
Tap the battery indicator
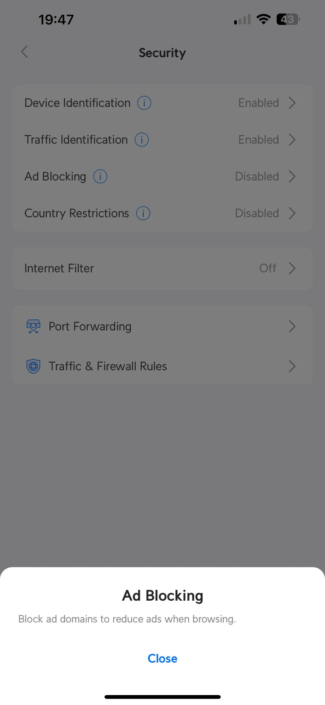click(x=287, y=19)
